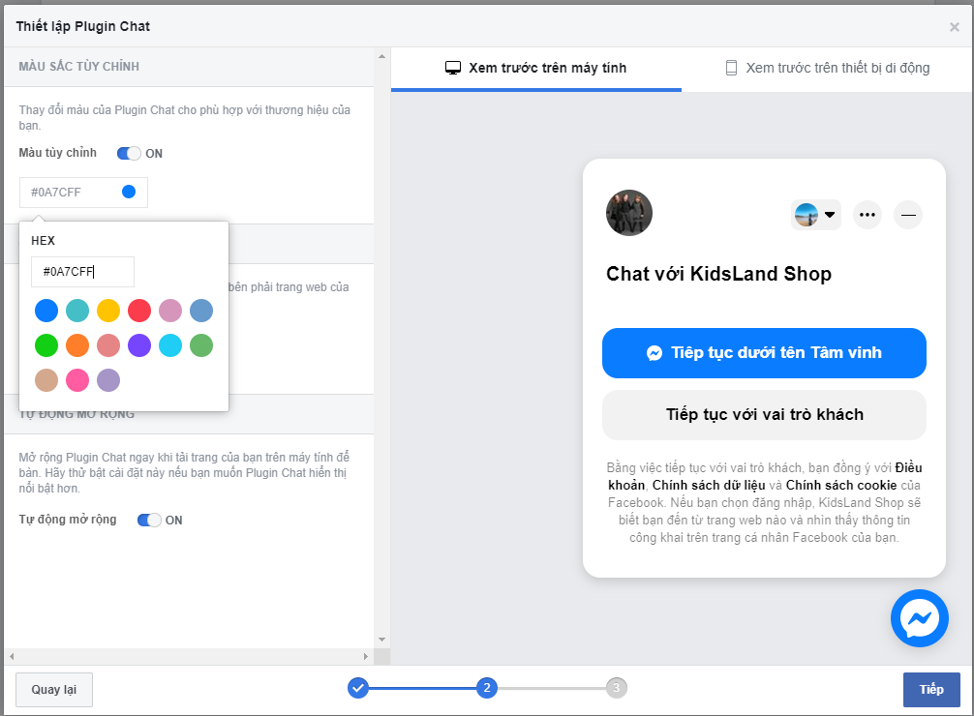974x716 pixels.
Task: Toggle the Màu tùy chỉnh switch off
Action: [129, 154]
